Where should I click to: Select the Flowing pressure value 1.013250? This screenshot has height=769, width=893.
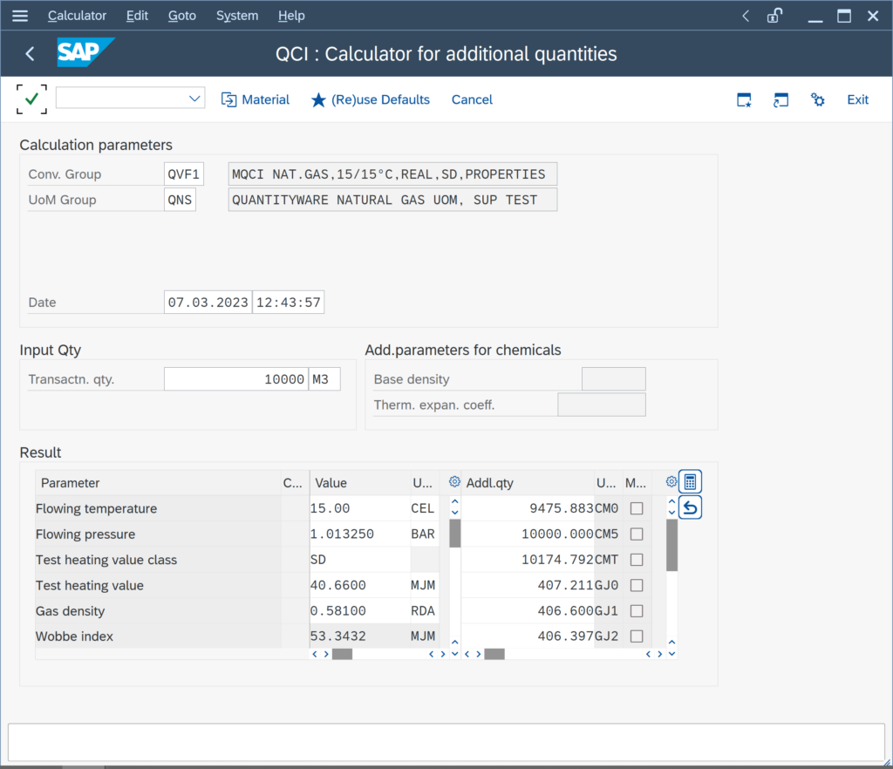pyautogui.click(x=360, y=534)
